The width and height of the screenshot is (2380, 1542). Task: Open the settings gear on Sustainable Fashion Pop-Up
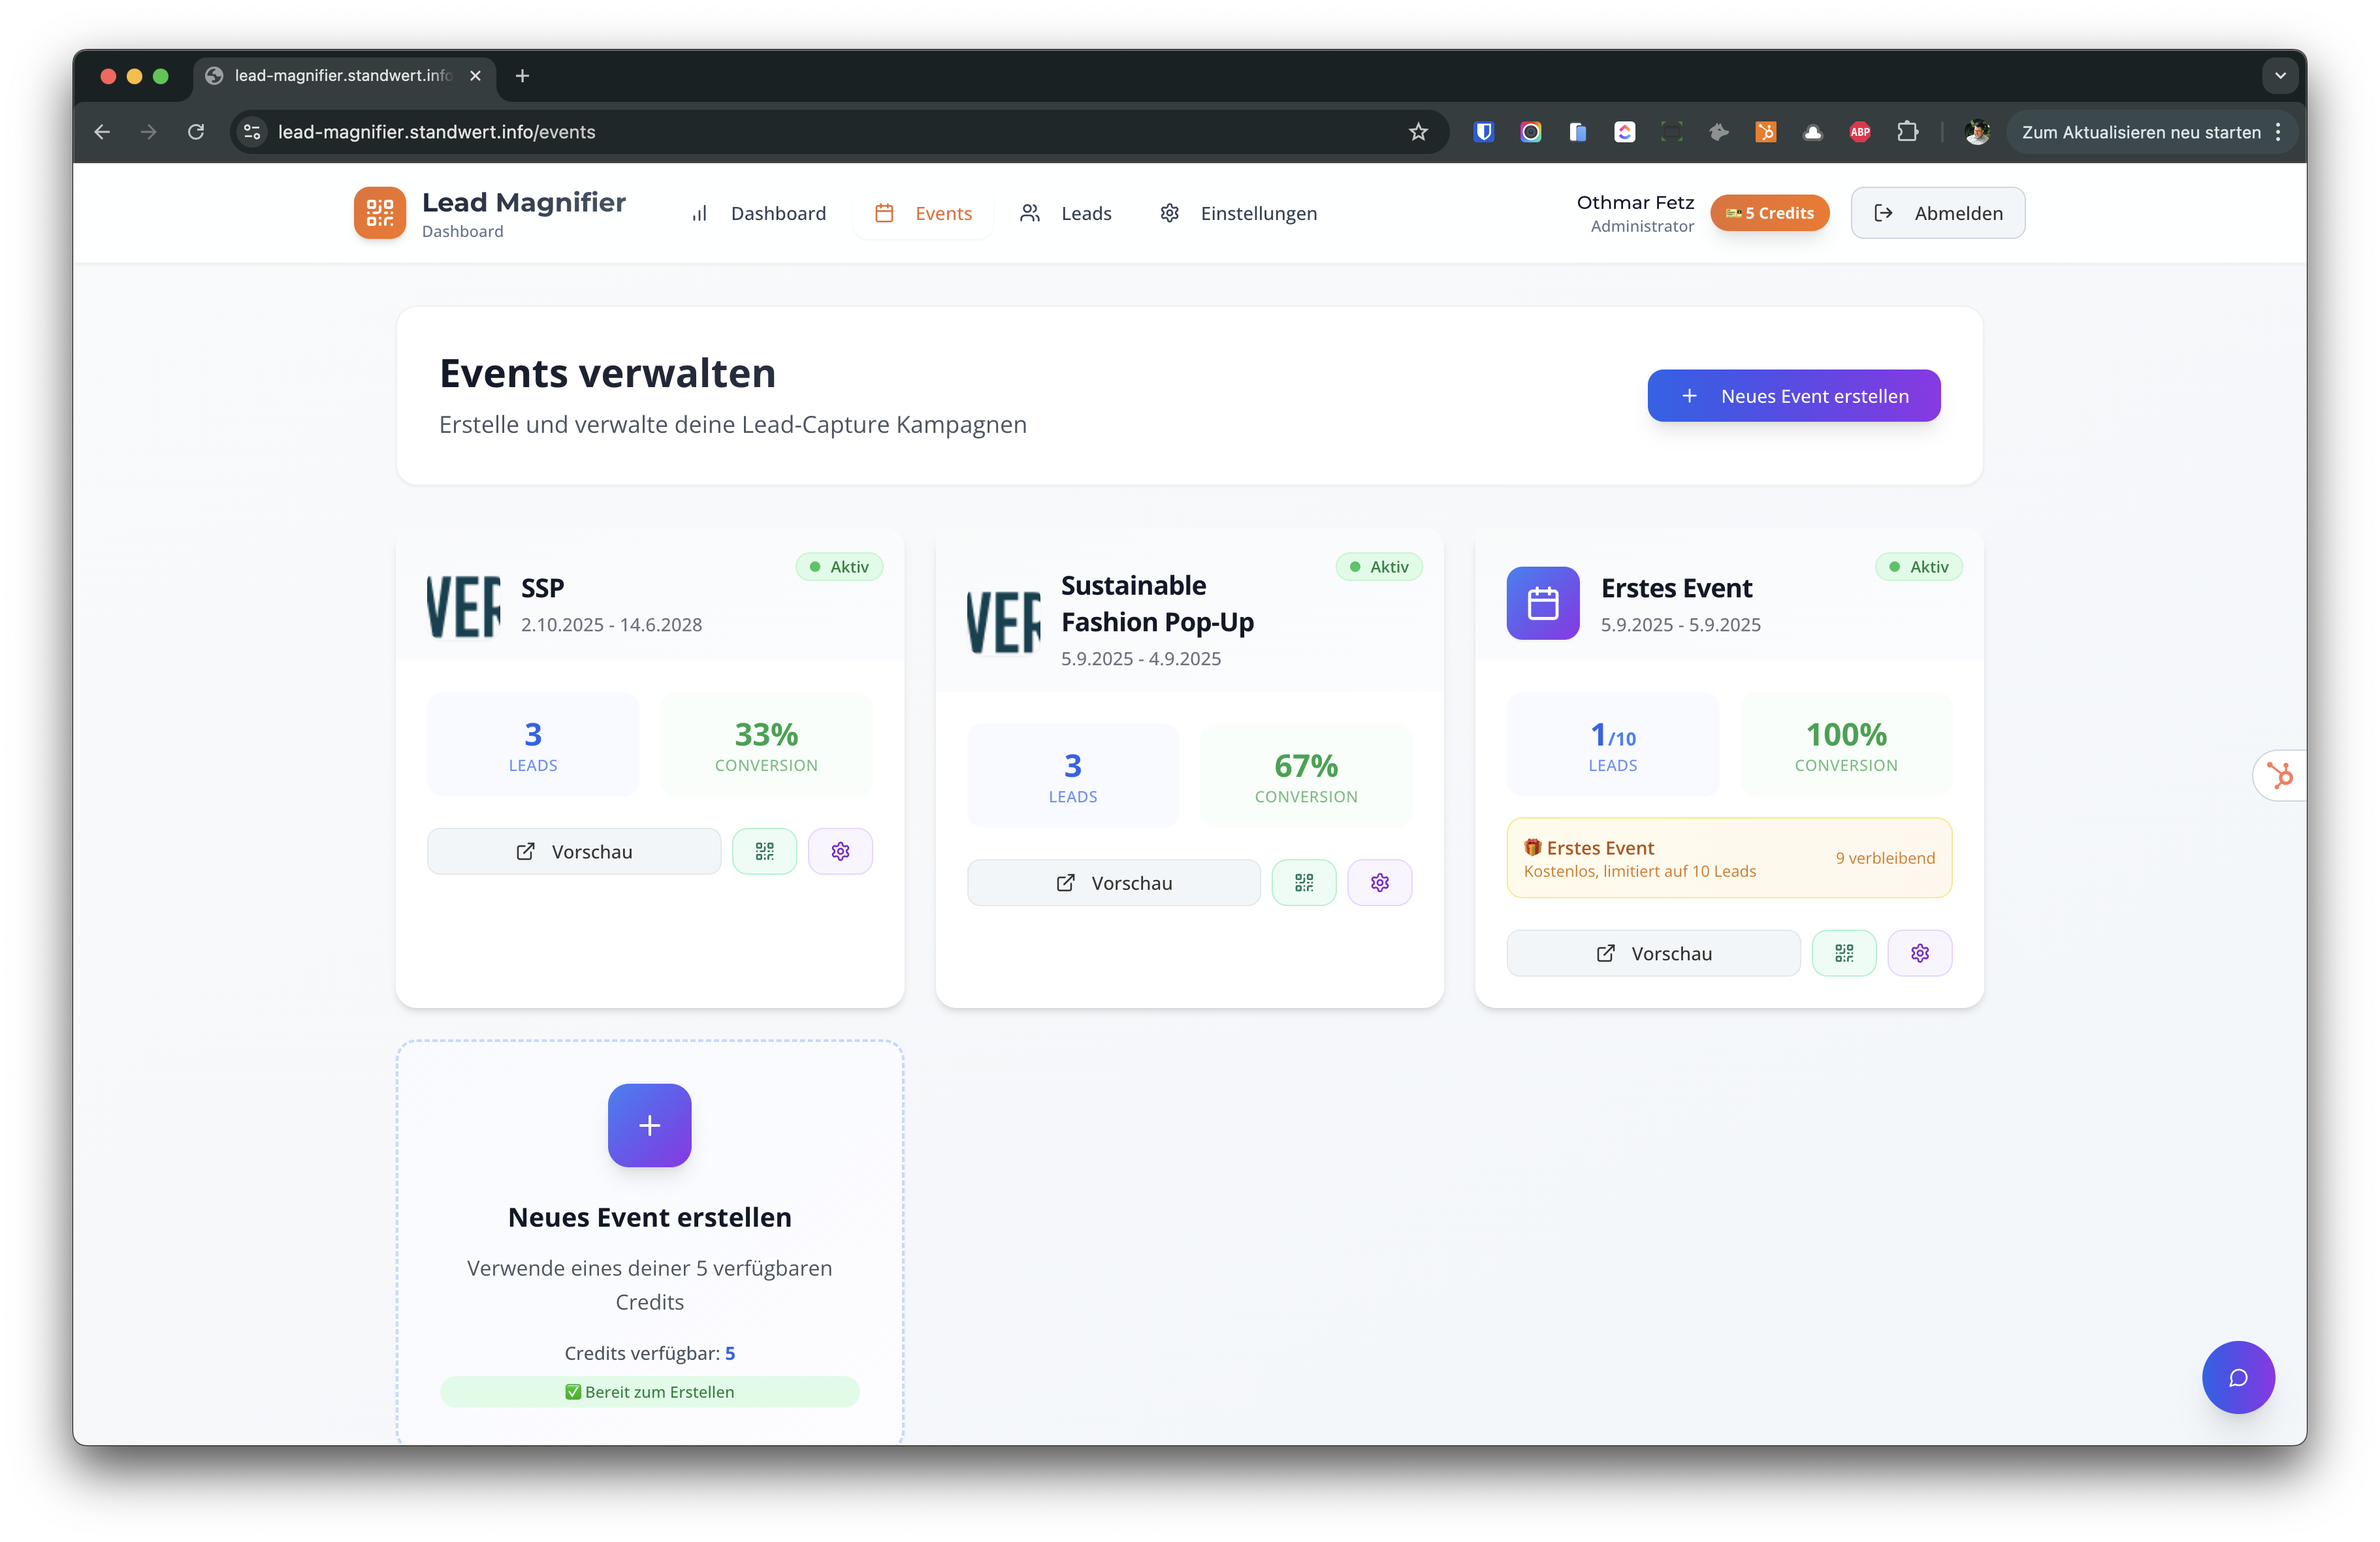click(1379, 883)
